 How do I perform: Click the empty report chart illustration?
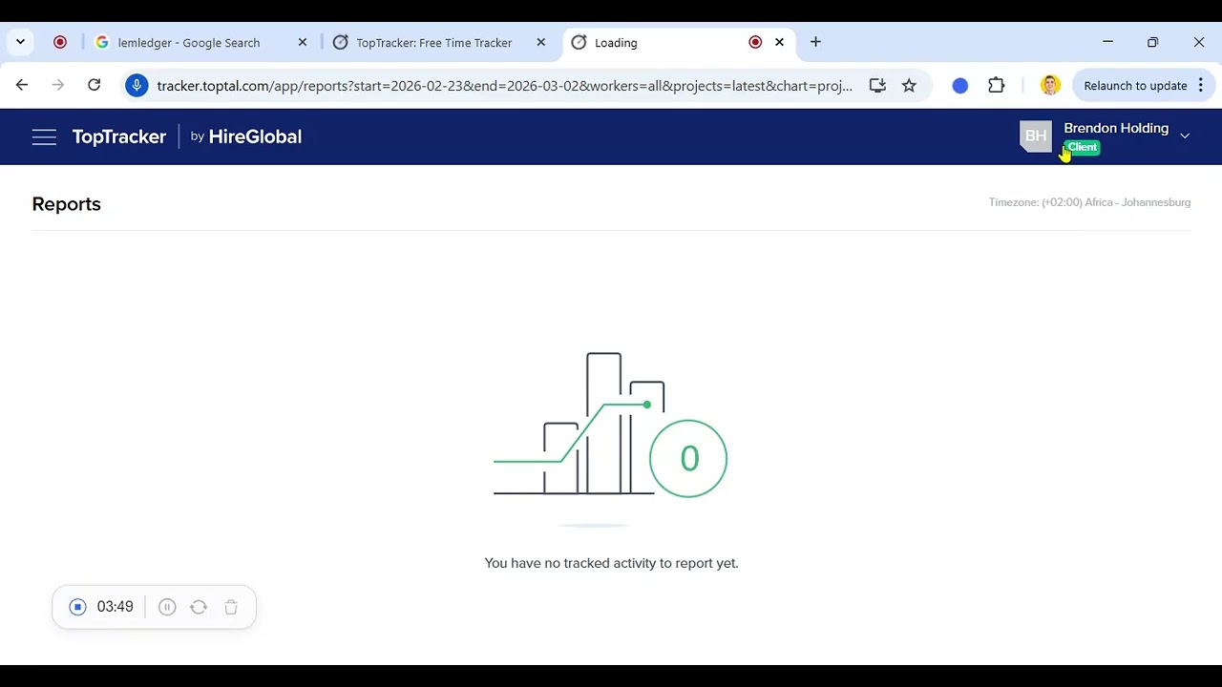click(611, 440)
